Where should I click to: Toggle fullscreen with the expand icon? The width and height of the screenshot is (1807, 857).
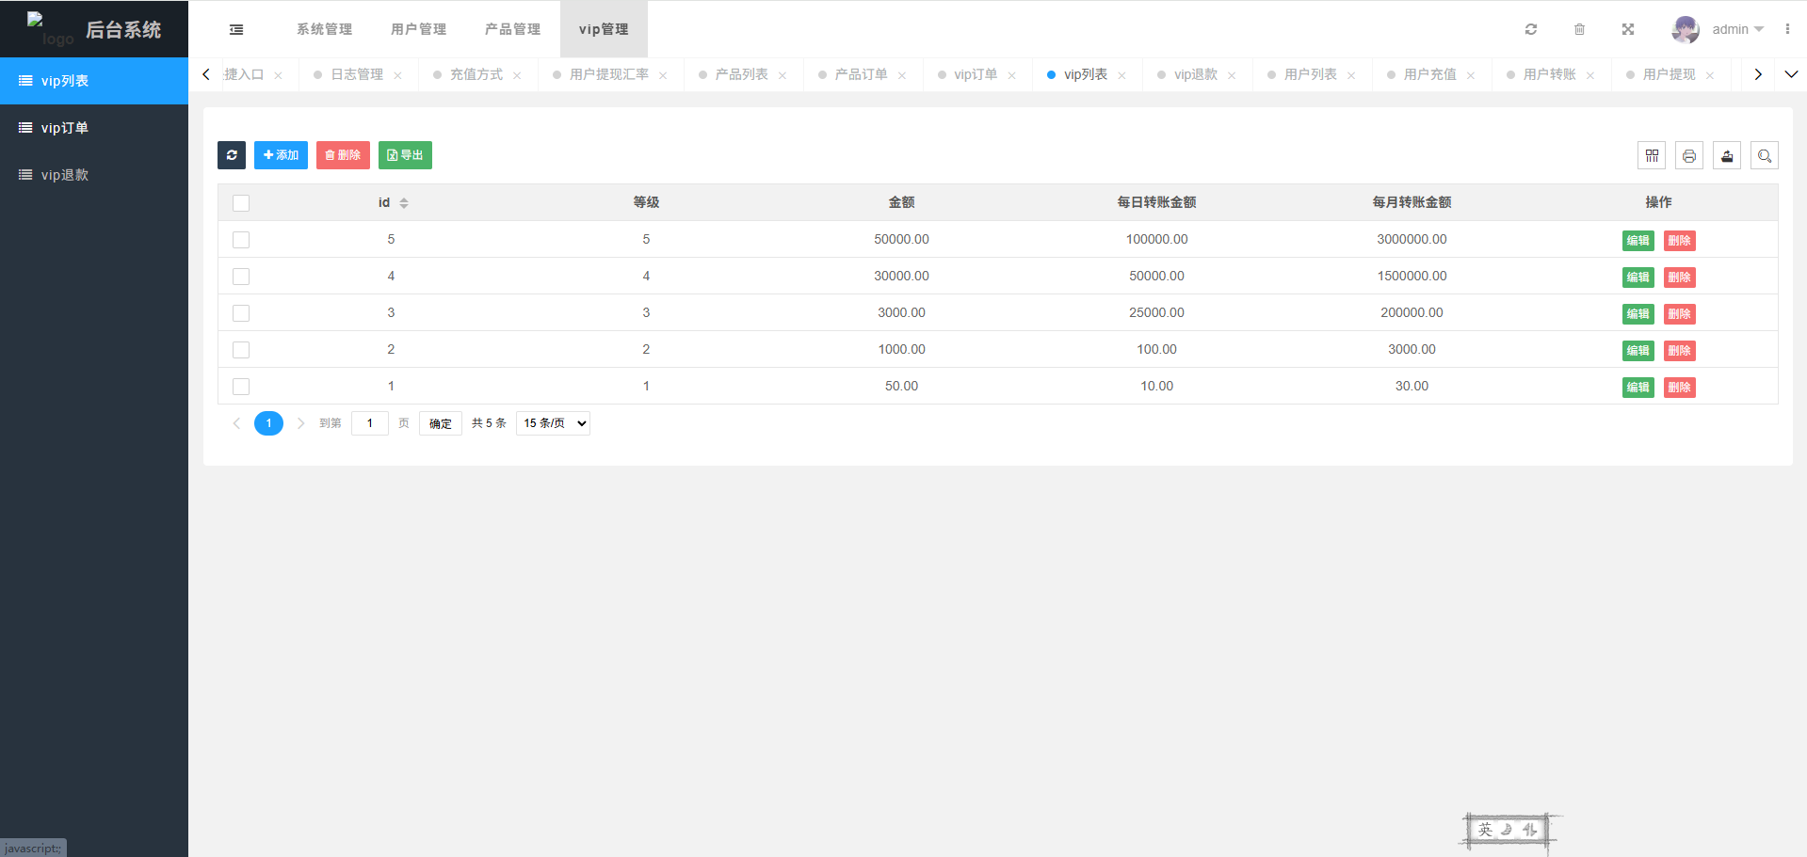click(1627, 29)
